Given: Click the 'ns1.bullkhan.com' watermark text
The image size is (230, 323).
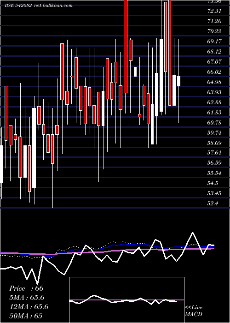Looking at the screenshot, I should click(53, 6).
